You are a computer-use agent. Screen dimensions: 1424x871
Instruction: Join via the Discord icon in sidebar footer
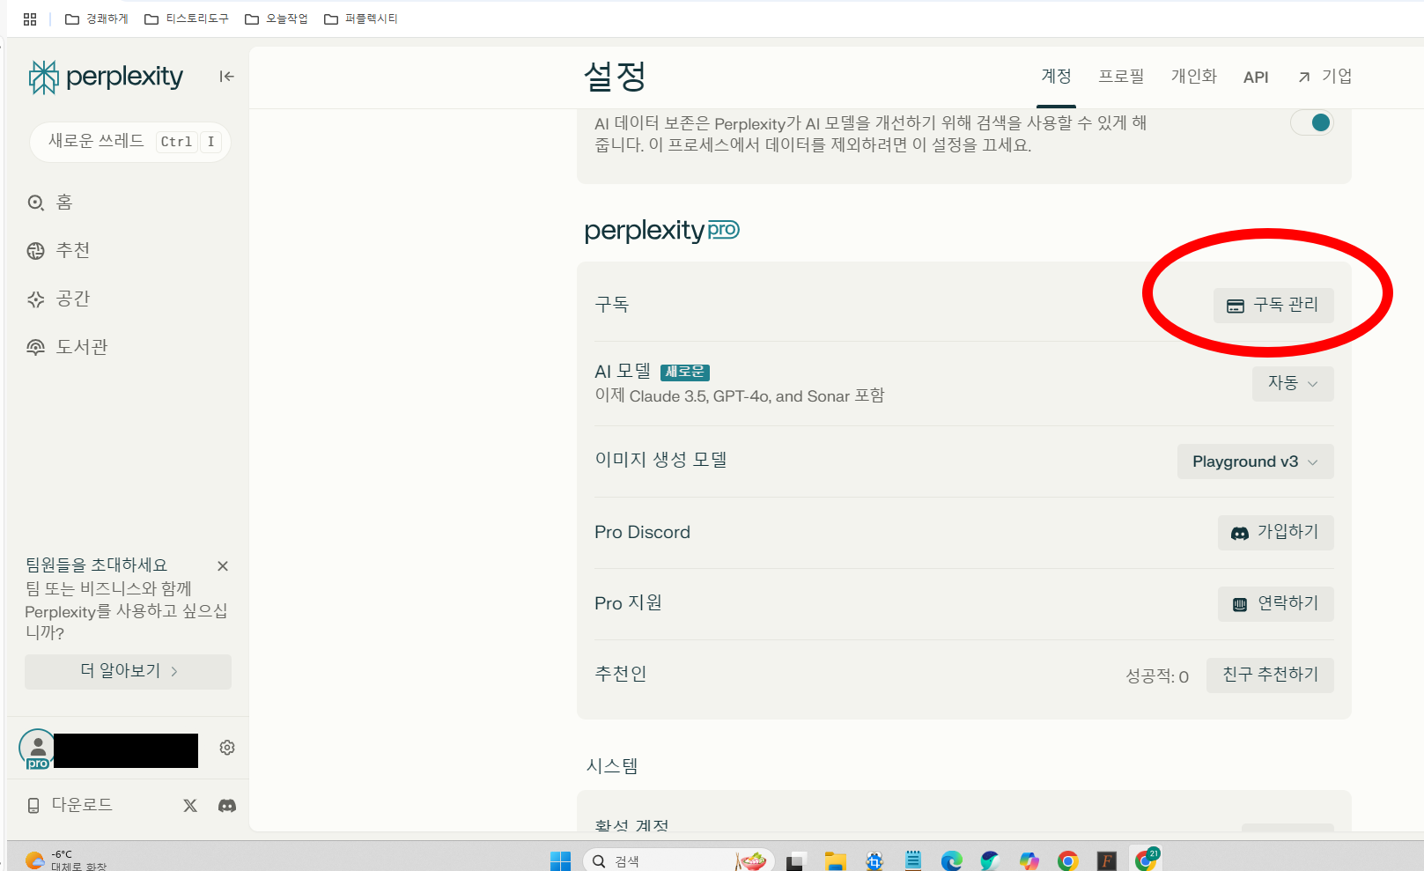pyautogui.click(x=226, y=805)
